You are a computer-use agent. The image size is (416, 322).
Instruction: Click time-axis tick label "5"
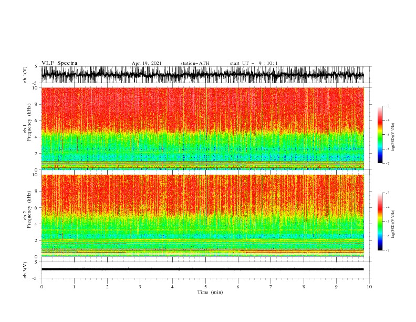coord(205,287)
